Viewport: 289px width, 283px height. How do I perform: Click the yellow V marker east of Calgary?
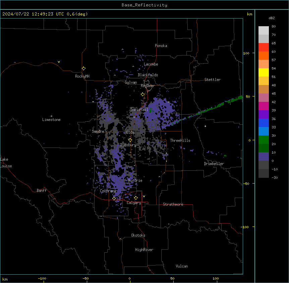tap(144, 196)
